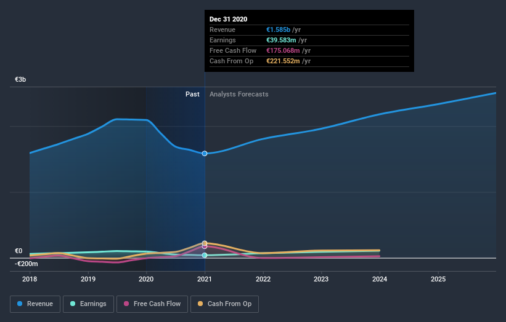Click the Earnings row label in tooltip
The image size is (506, 322).
222,40
